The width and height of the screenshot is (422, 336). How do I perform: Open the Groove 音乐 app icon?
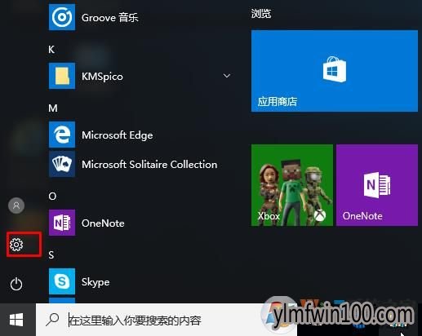[62, 17]
